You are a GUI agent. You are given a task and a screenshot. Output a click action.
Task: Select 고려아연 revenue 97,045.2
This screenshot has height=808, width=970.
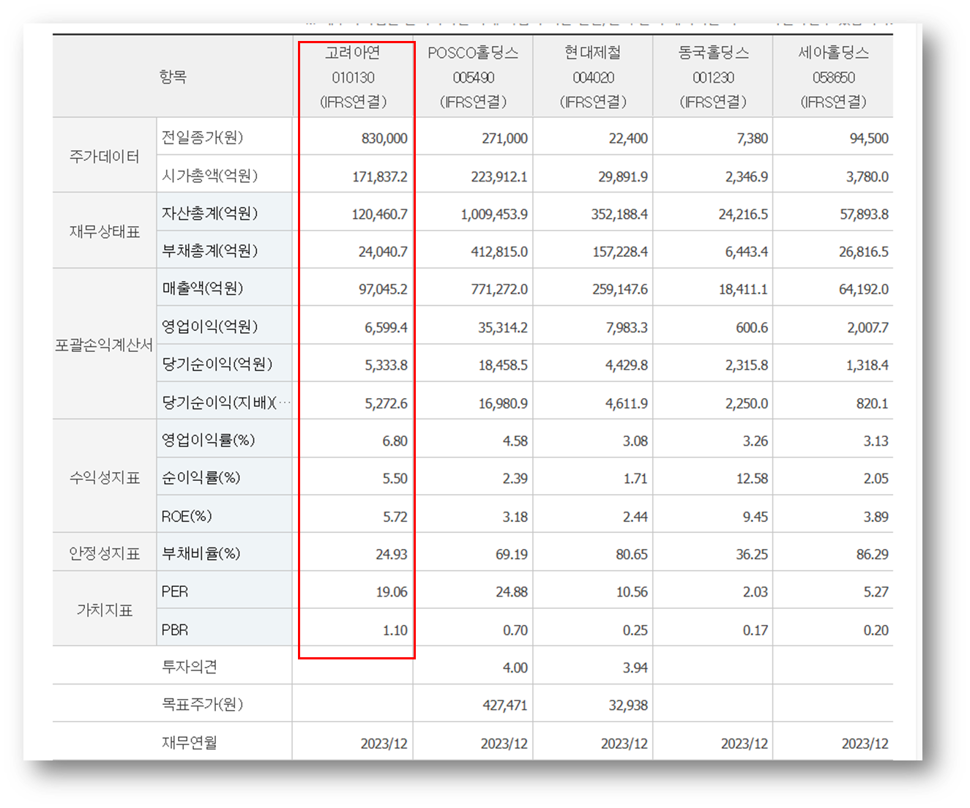(x=383, y=289)
